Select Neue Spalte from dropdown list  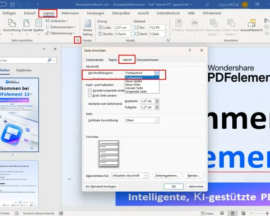tap(134, 81)
